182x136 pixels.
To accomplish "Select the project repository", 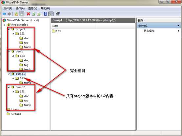I will [x=20, y=29].
